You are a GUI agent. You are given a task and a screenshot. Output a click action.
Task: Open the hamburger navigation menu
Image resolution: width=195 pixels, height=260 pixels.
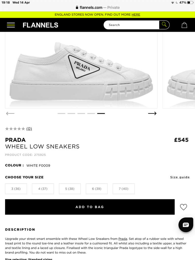pyautogui.click(x=11, y=25)
